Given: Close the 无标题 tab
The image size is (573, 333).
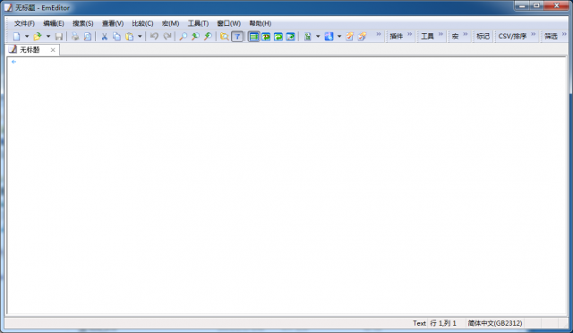Looking at the screenshot, I should [x=53, y=50].
